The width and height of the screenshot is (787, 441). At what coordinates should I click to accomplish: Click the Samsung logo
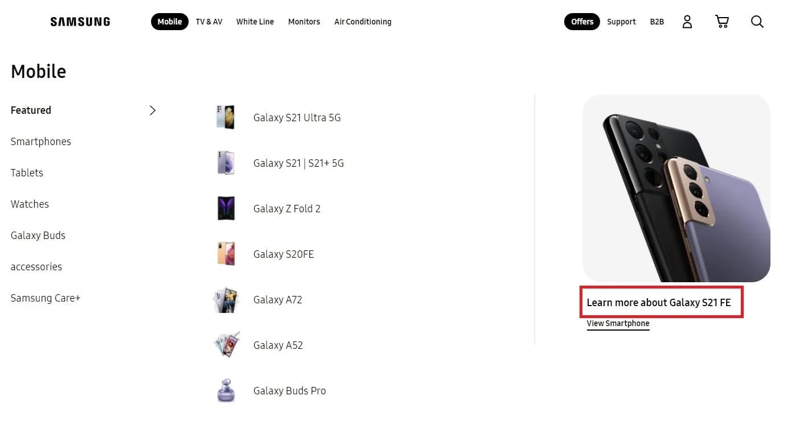tap(80, 21)
